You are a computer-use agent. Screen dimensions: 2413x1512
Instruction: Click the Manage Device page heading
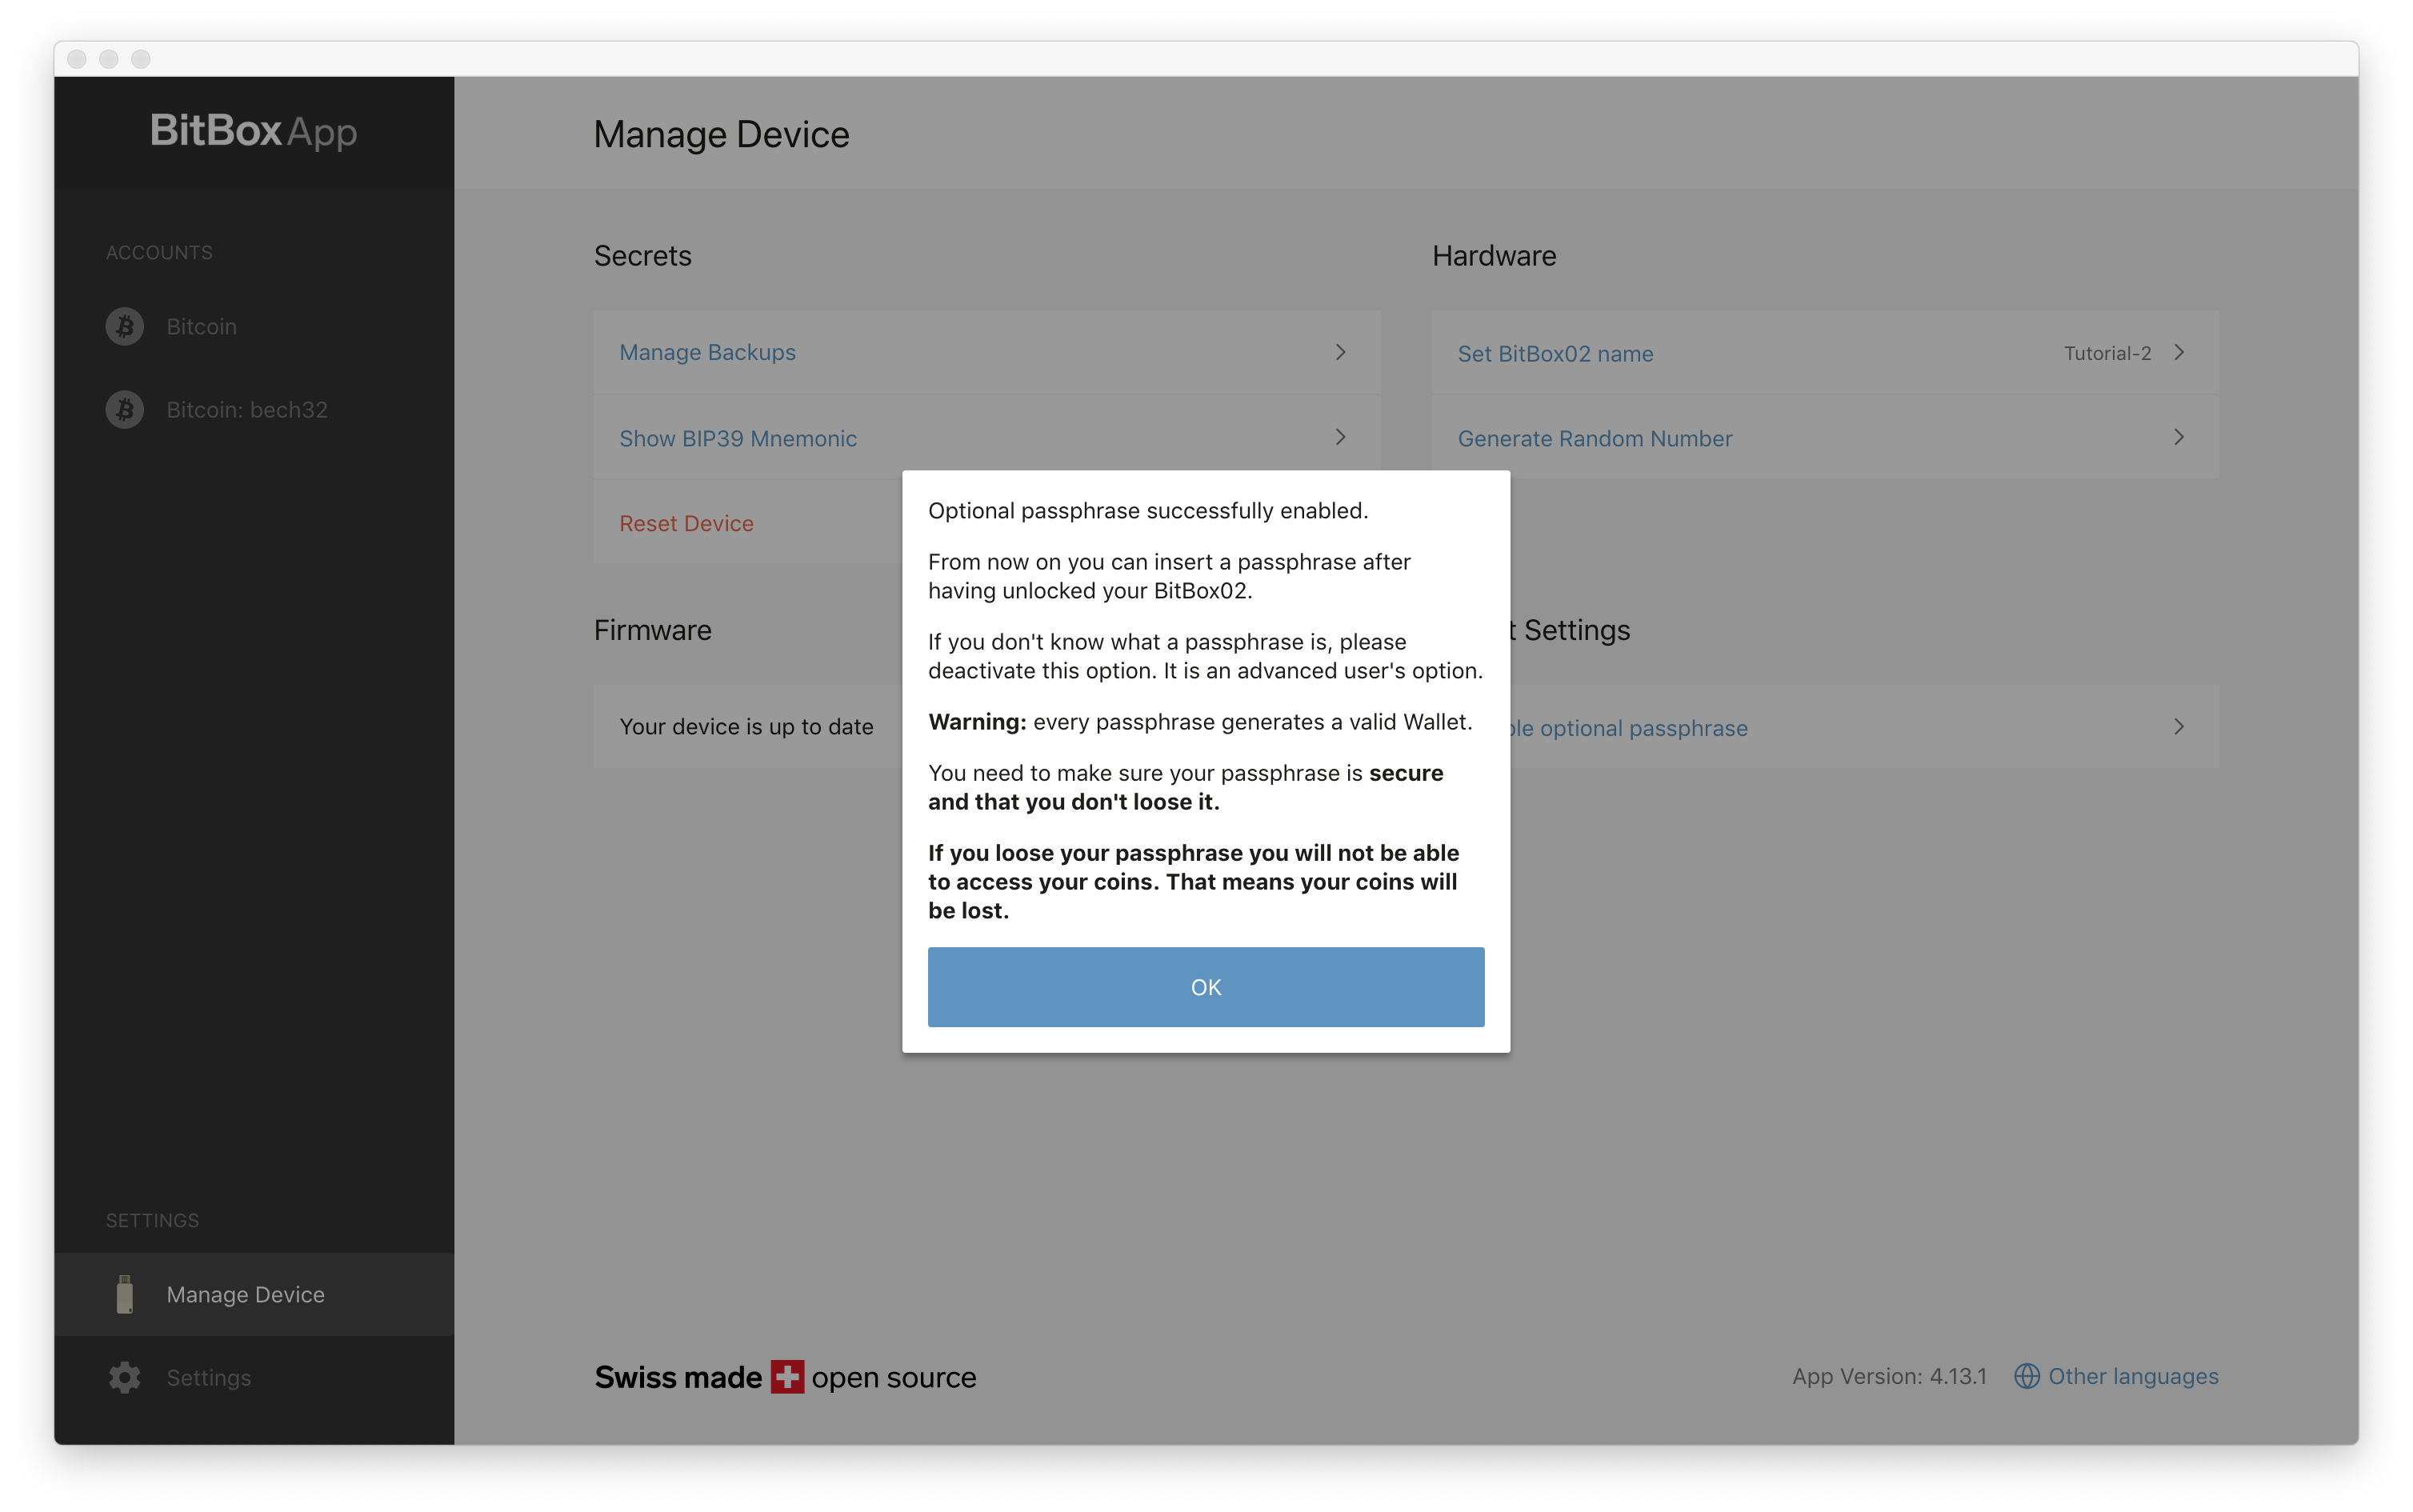click(721, 134)
